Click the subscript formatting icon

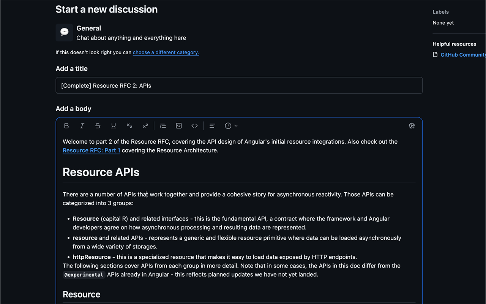pos(129,125)
